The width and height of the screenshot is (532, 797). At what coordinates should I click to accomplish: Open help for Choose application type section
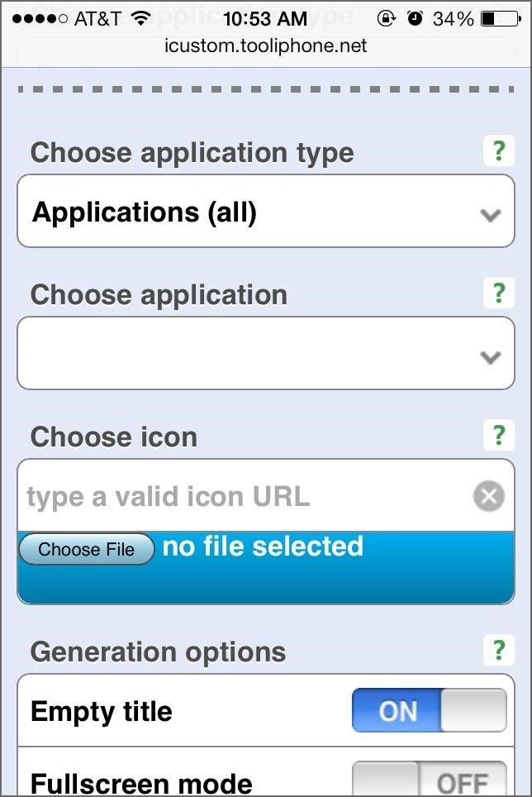click(x=499, y=151)
